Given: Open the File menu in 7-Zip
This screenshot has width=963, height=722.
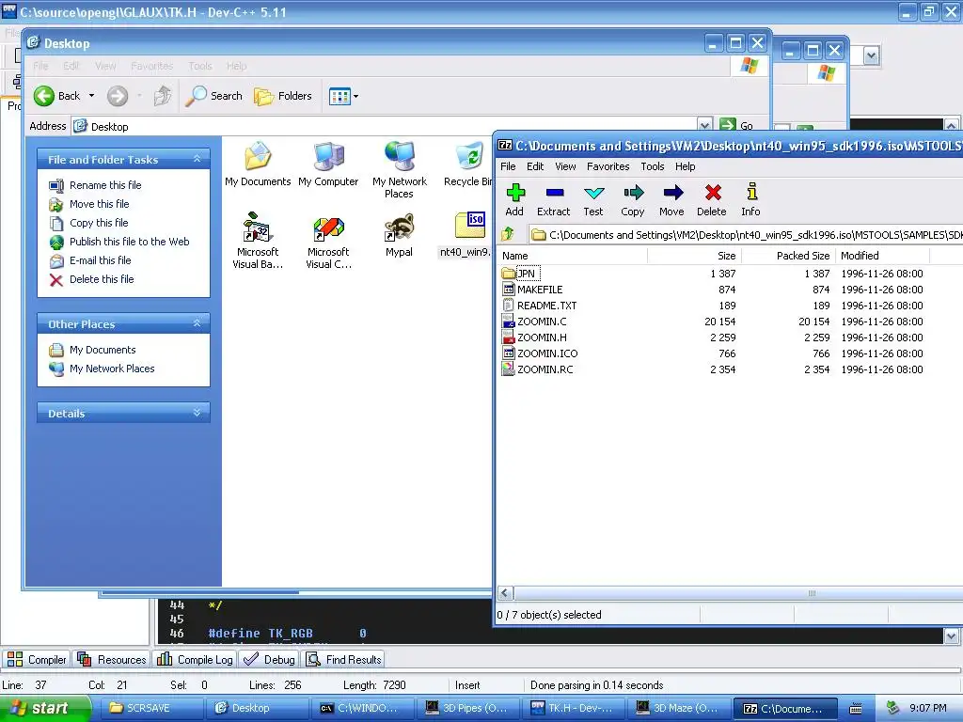Looking at the screenshot, I should click(508, 166).
